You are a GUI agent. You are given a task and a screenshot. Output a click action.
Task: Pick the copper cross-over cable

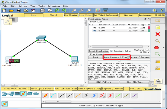coord(70,96)
